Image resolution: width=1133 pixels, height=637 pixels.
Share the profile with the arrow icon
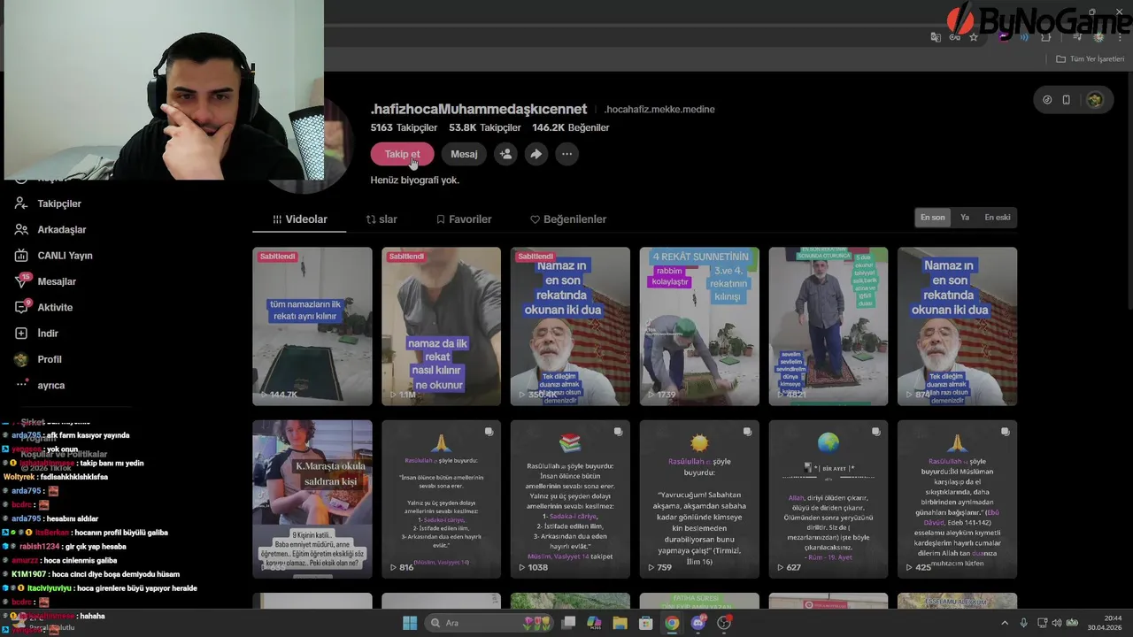click(x=536, y=154)
